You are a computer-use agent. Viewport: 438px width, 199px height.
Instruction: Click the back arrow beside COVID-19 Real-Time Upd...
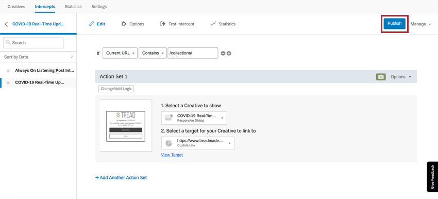click(x=6, y=24)
